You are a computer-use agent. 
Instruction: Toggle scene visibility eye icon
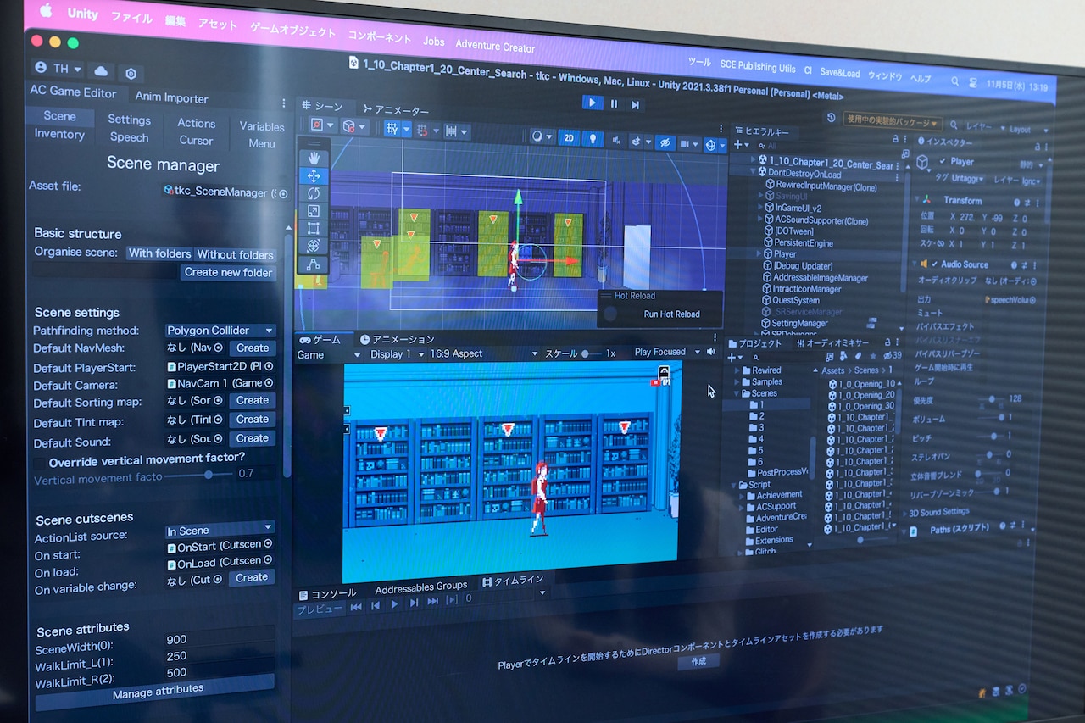tap(665, 142)
